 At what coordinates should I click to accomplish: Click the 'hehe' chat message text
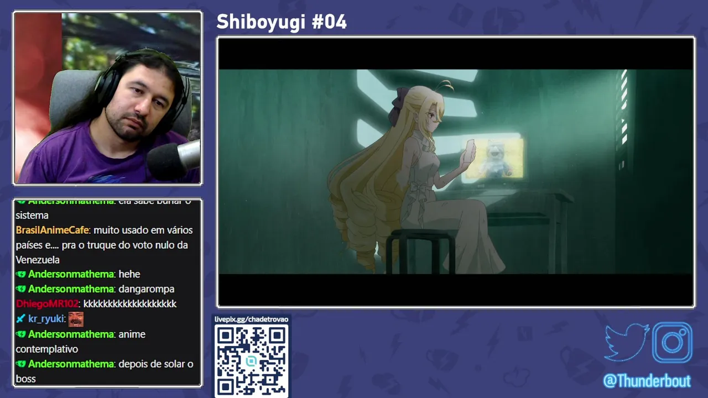pyautogui.click(x=129, y=274)
